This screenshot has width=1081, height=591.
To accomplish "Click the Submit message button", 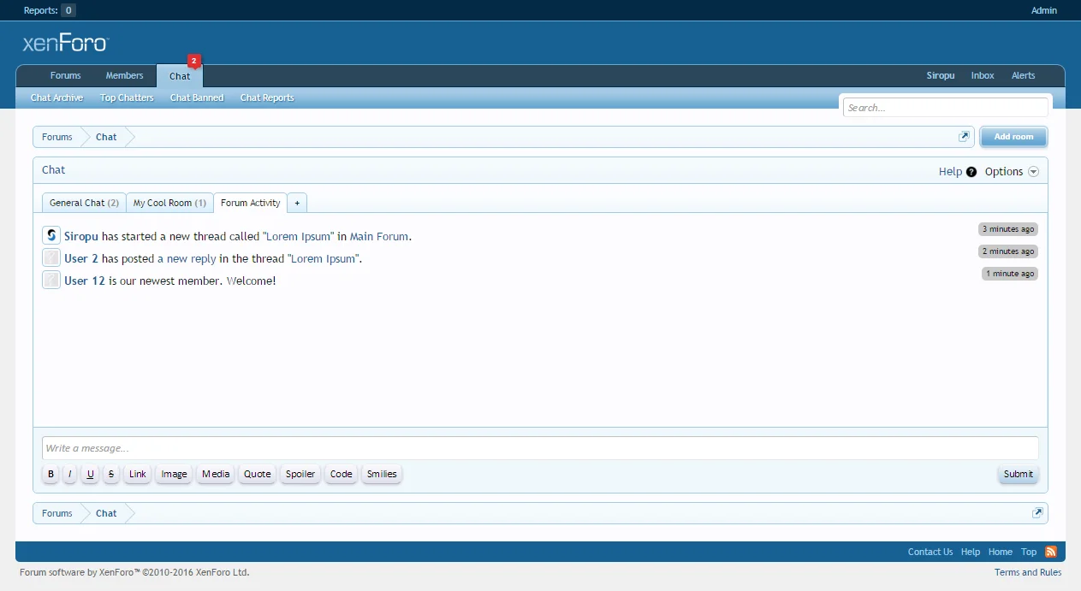I will [1018, 474].
